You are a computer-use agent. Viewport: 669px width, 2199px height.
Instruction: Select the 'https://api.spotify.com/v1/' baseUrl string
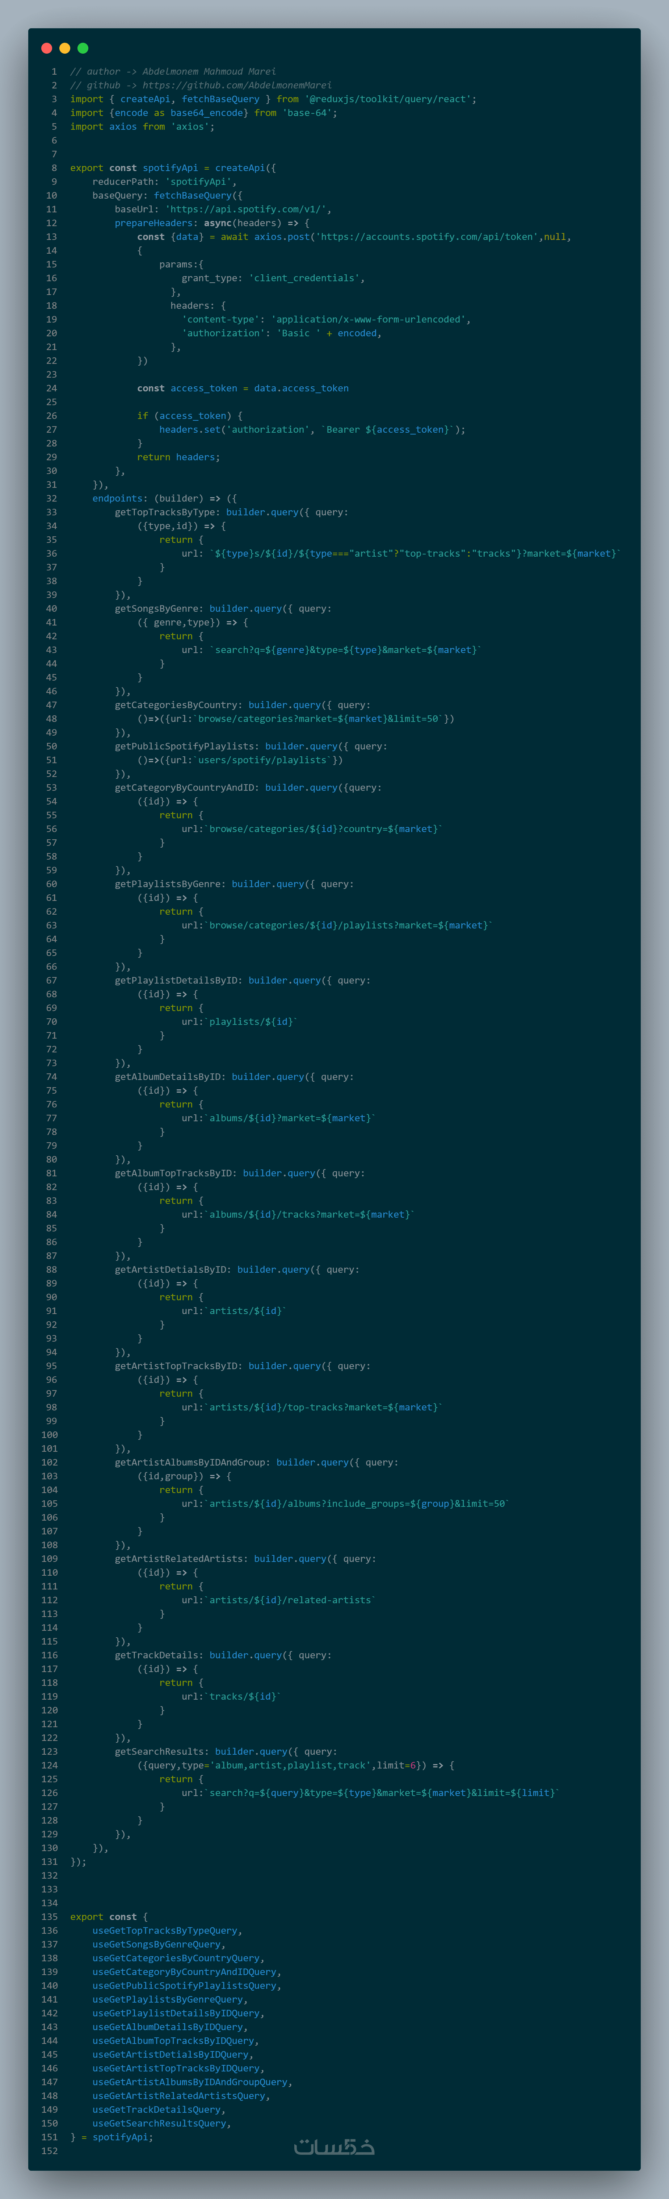coord(245,209)
